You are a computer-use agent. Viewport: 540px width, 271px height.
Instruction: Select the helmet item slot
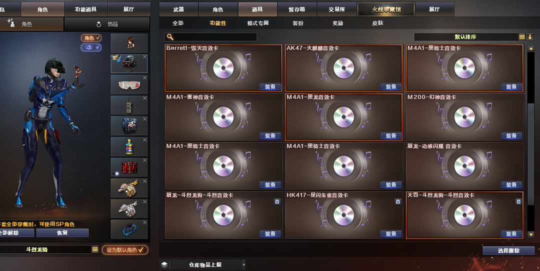(129, 63)
